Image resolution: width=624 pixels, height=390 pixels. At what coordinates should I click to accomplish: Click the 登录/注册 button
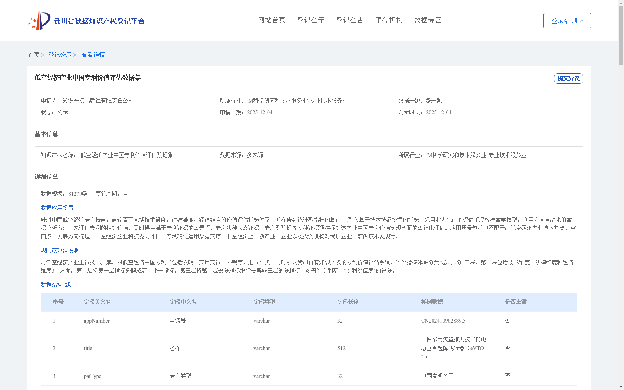point(567,21)
